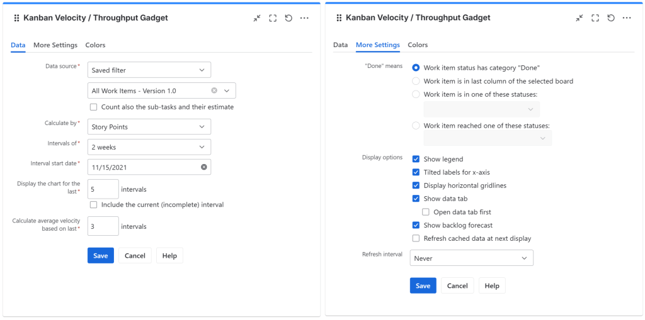Open the Data source dropdown

pos(149,70)
